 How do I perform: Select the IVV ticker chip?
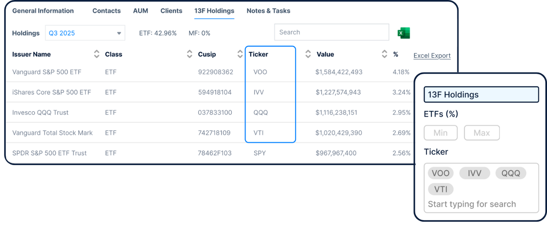point(474,173)
